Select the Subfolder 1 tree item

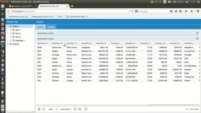(x=20, y=40)
